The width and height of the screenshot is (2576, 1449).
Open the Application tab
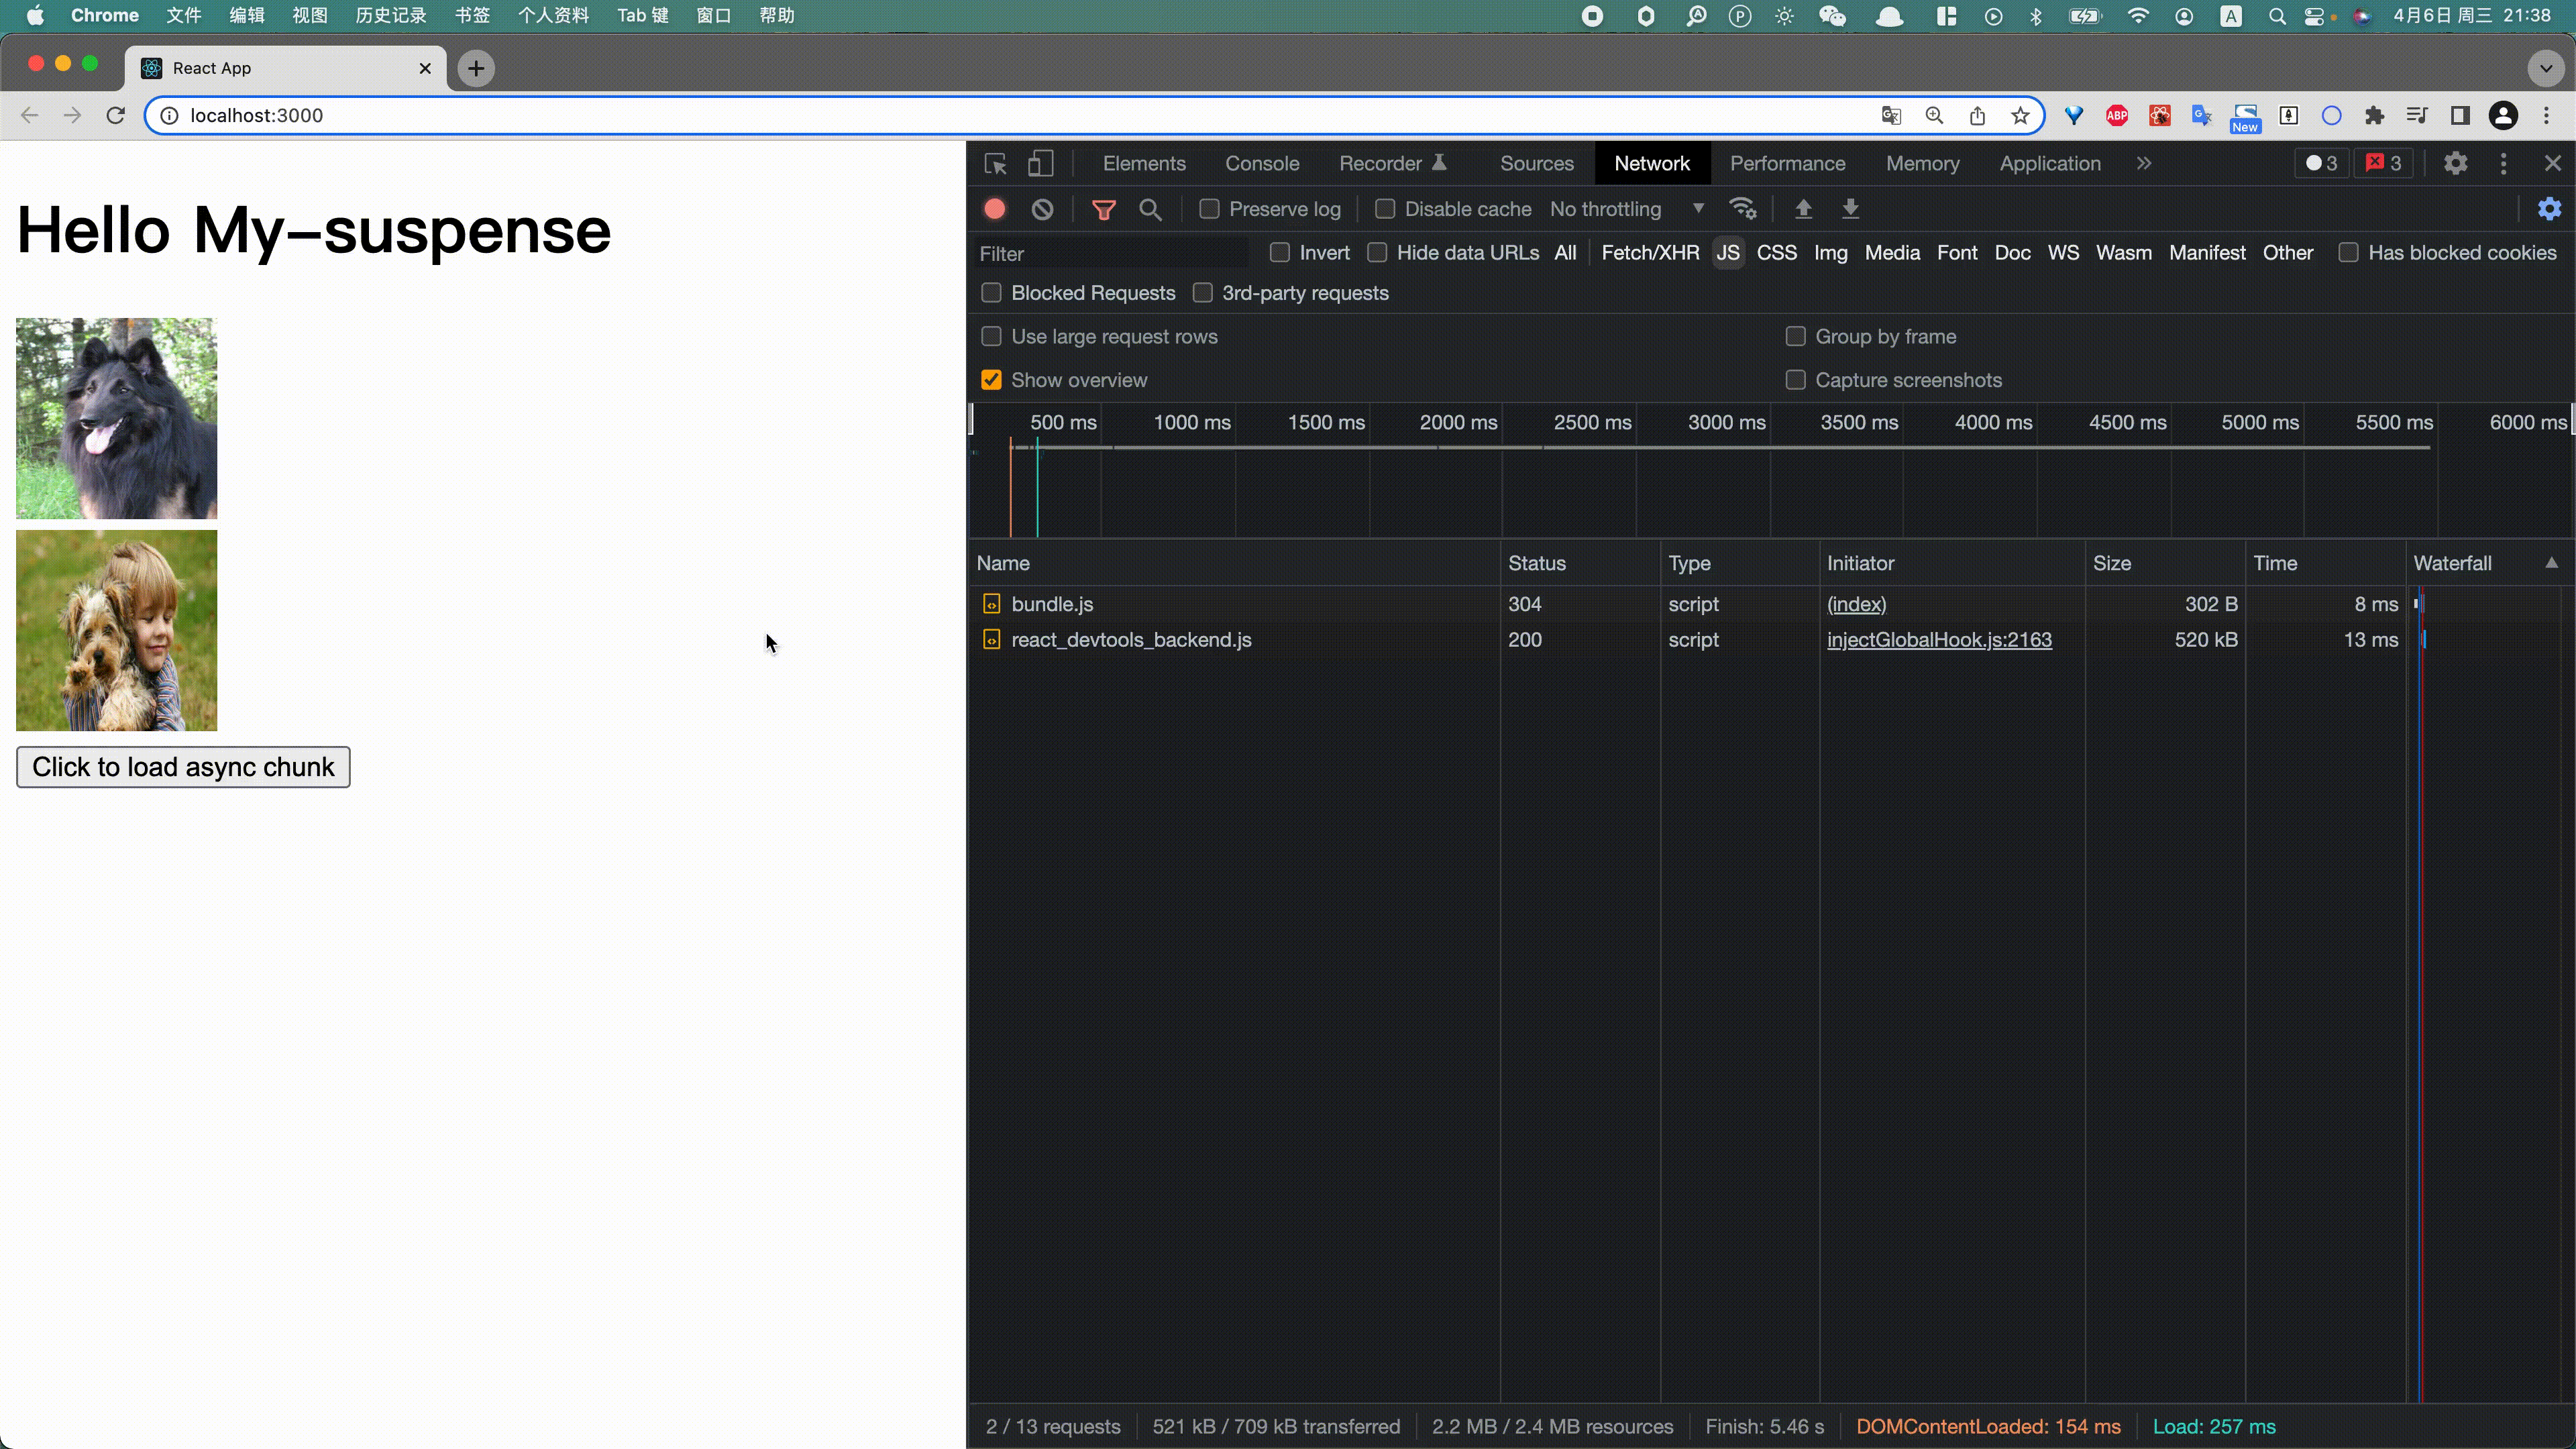[x=2050, y=163]
